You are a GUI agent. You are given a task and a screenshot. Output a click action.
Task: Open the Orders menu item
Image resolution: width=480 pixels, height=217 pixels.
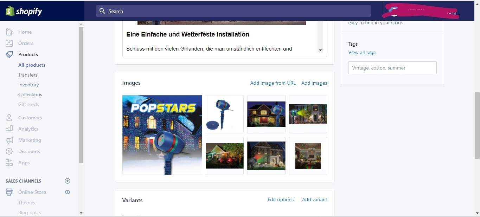26,43
